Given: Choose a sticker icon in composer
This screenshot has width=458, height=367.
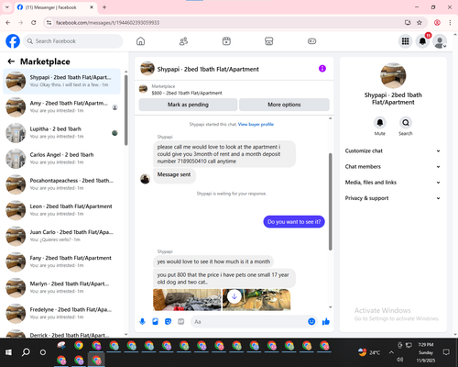Looking at the screenshot, I should click(x=168, y=321).
